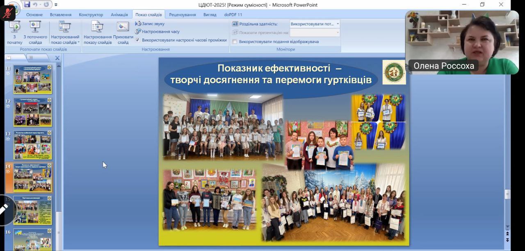525x251 pixels.
Task: Click the Save icon in quick access toolbar
Action: [27, 5]
